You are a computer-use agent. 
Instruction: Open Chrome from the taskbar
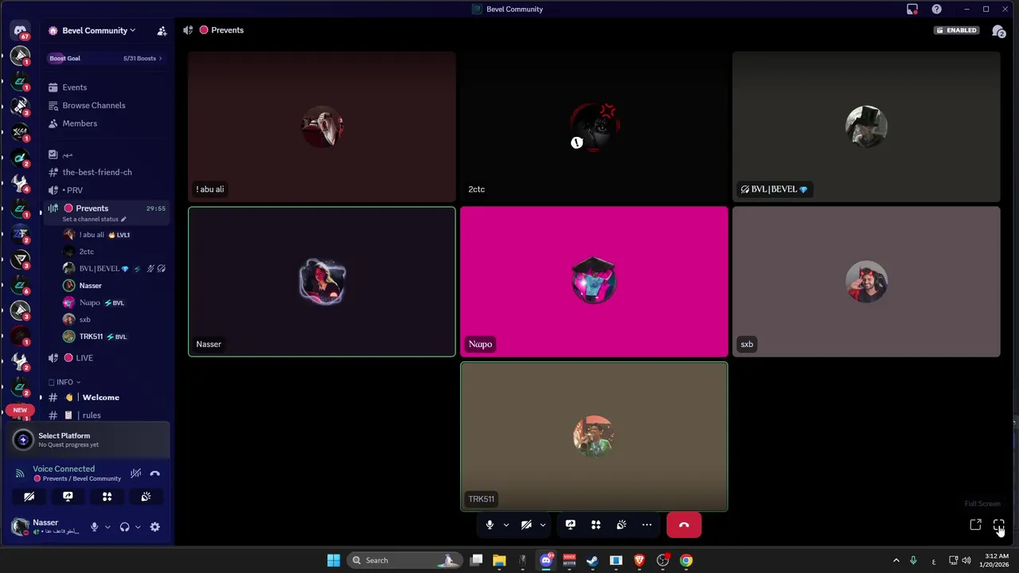tap(686, 560)
